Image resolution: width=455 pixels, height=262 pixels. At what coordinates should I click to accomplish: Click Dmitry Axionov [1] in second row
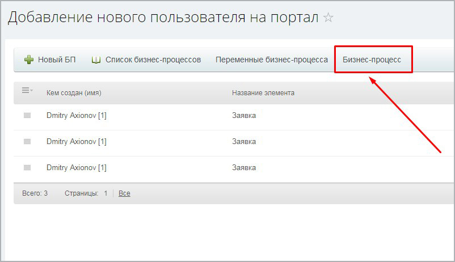point(76,141)
